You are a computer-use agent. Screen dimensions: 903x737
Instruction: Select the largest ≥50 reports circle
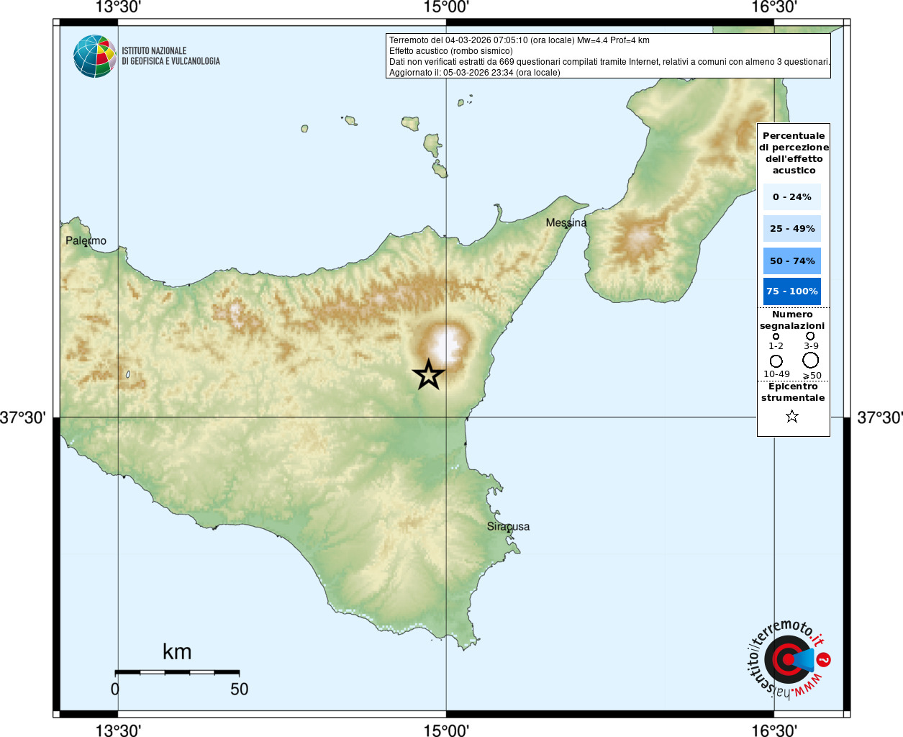pos(811,360)
